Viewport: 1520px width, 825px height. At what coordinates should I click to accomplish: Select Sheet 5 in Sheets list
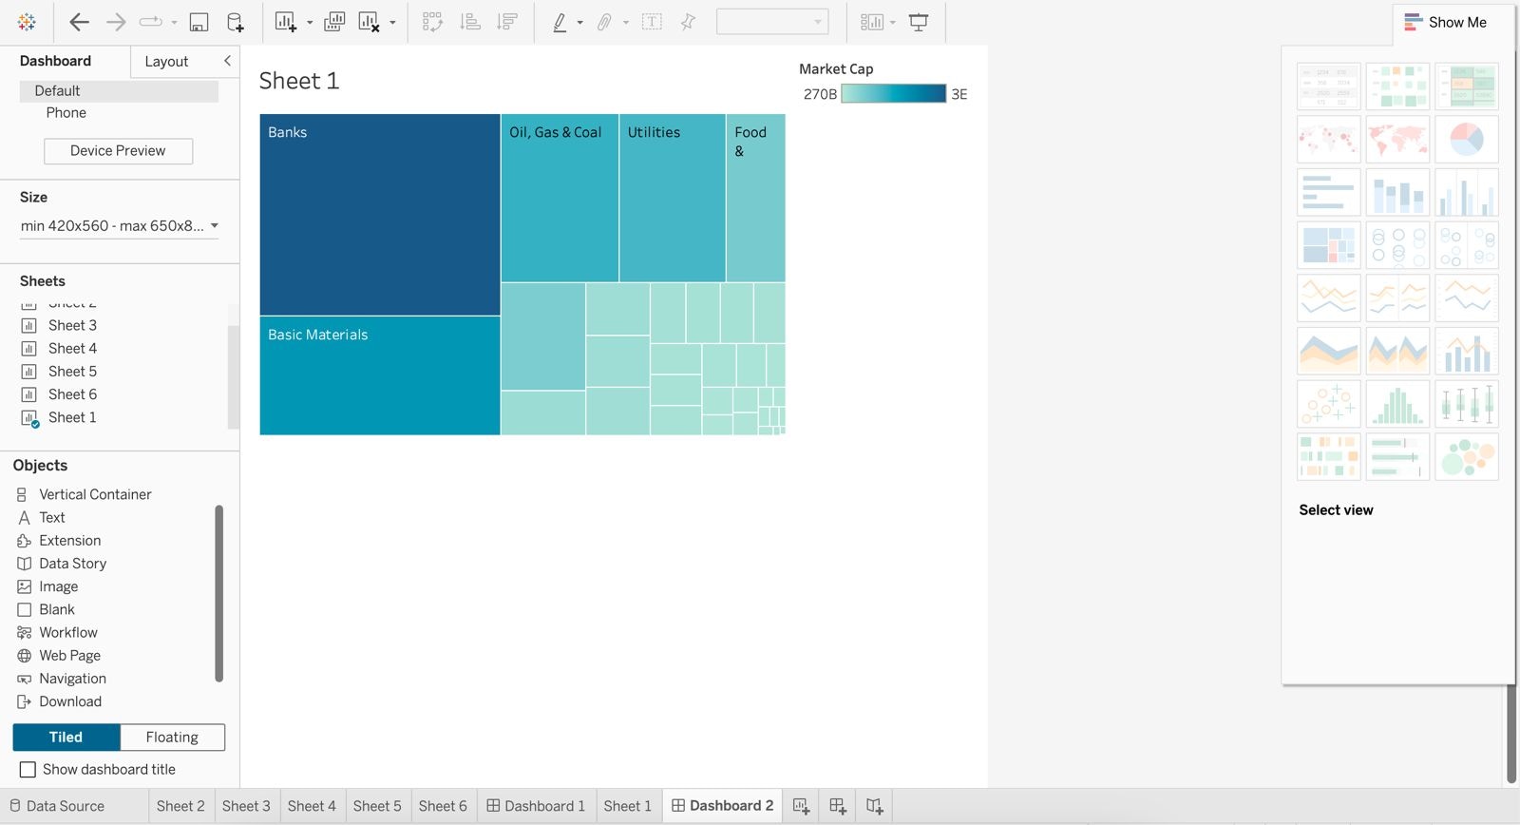click(72, 372)
